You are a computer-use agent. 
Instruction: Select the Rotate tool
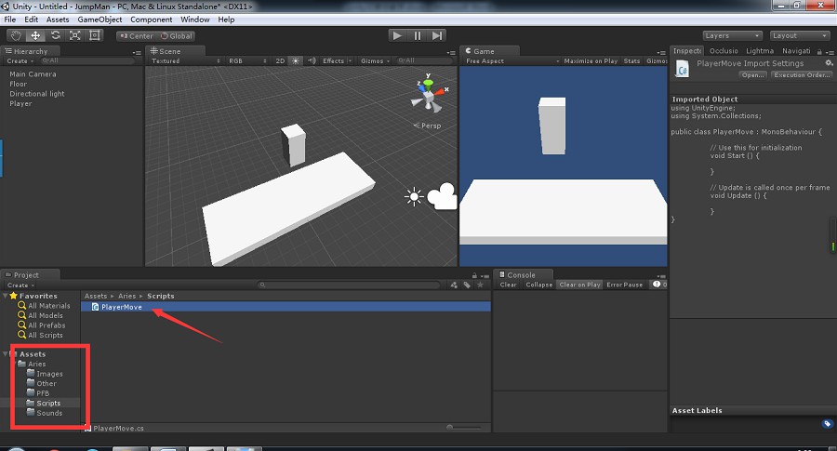56,35
